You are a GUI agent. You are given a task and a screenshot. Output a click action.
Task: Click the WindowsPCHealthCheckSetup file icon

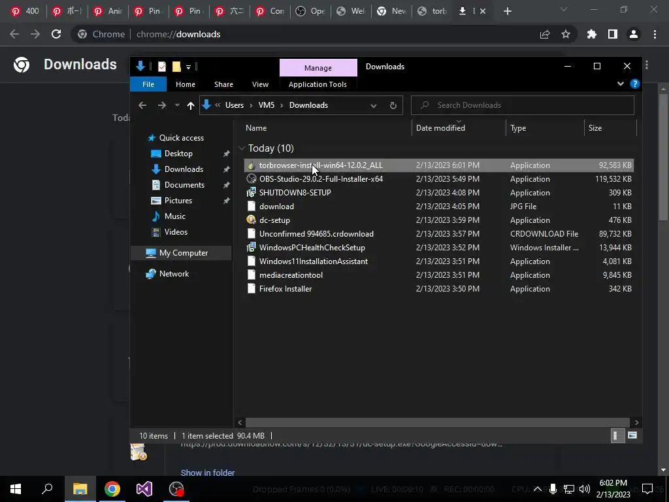[x=252, y=248]
